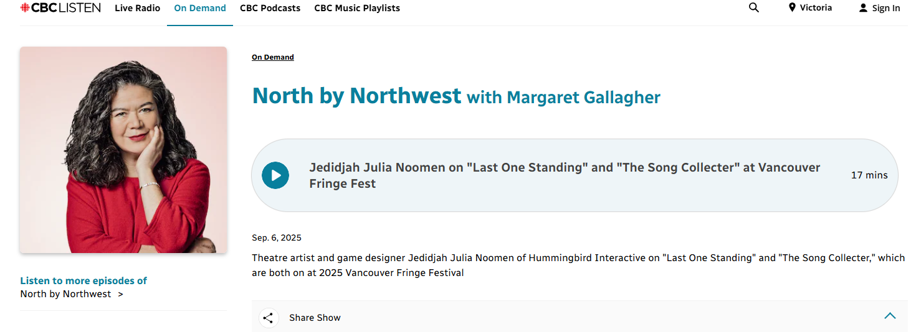Click the arrow beside North by Northwest
916x332 pixels.
click(120, 294)
